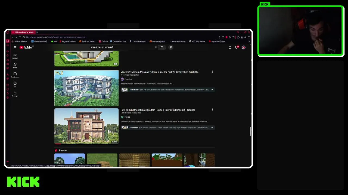
Task: Visit FlyingCow channel link
Action: [128, 79]
